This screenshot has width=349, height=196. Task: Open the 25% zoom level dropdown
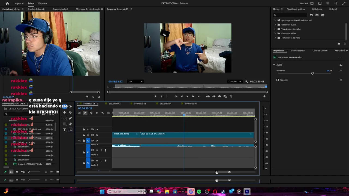136,81
